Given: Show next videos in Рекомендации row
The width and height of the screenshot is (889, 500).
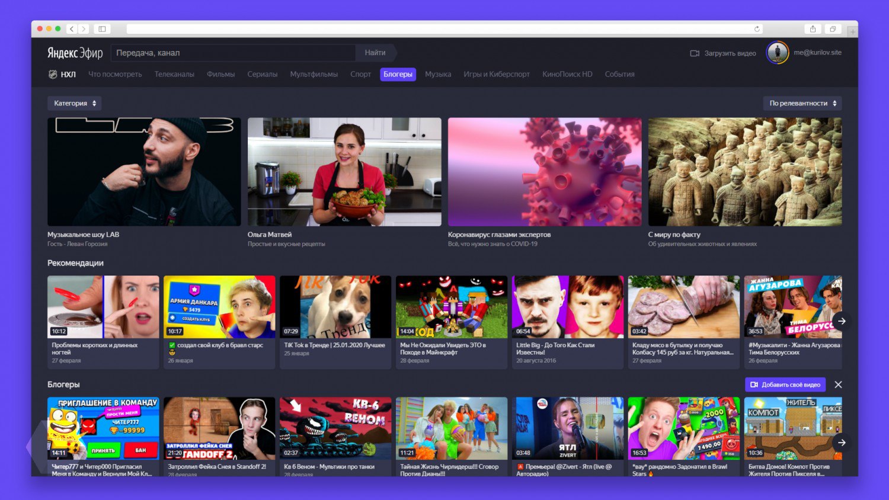Looking at the screenshot, I should [x=842, y=321].
